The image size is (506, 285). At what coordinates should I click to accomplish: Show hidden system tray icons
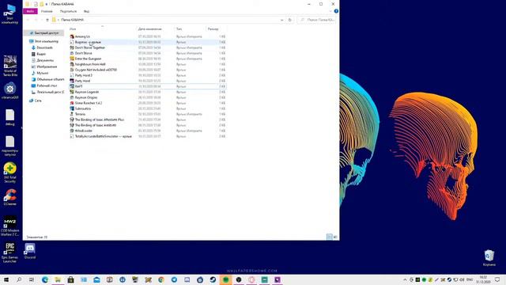[x=405, y=279]
